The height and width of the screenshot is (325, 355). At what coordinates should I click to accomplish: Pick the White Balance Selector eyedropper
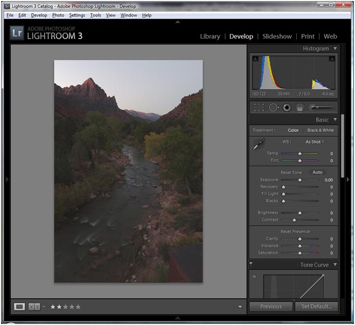[x=259, y=144]
